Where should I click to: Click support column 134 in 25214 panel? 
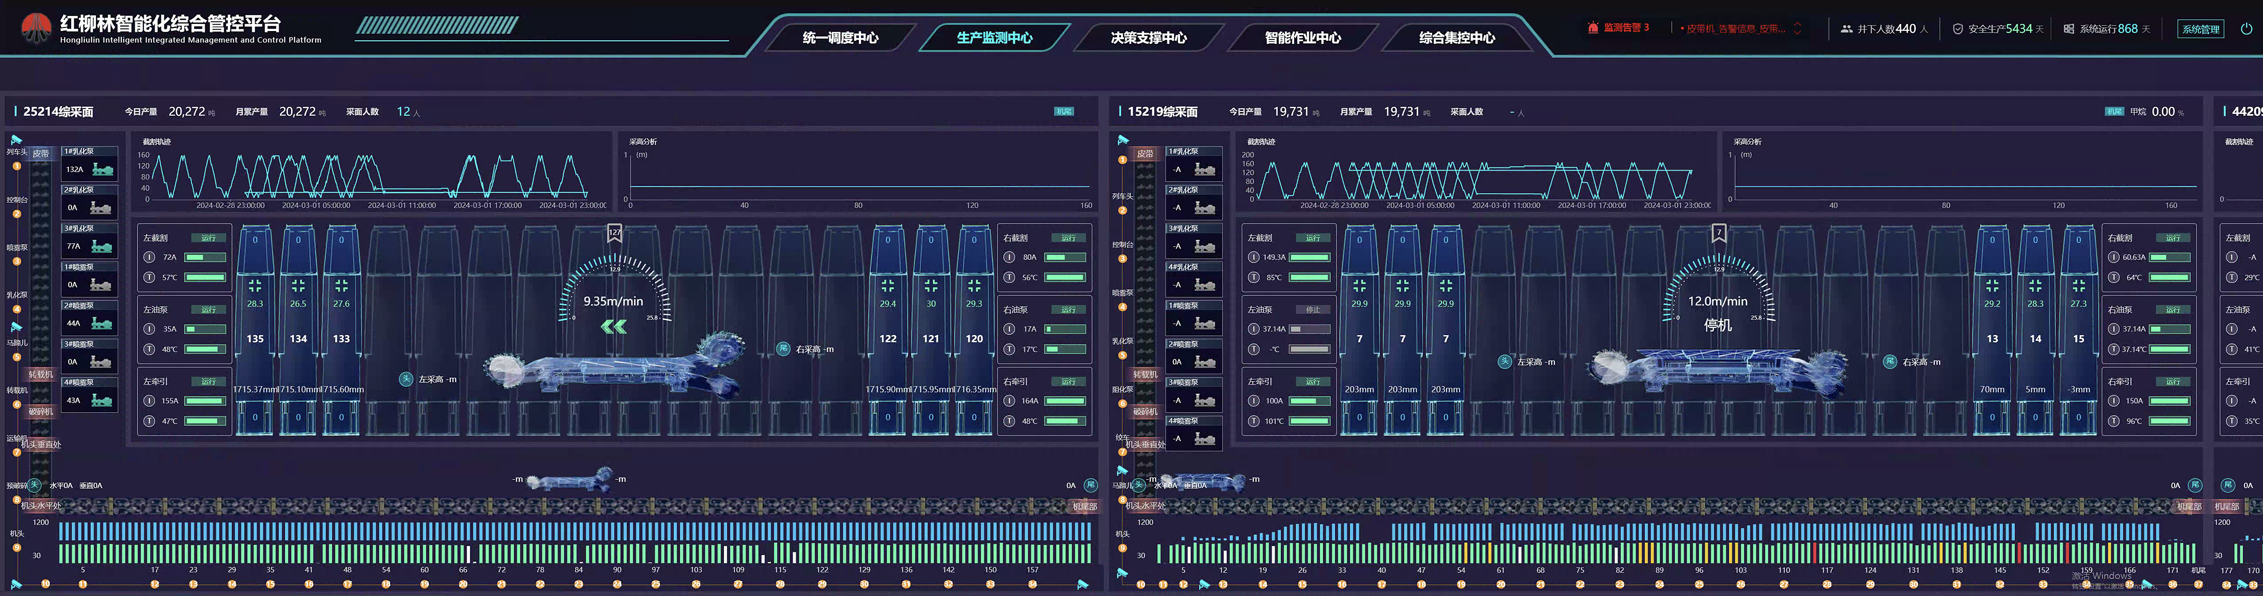299,330
